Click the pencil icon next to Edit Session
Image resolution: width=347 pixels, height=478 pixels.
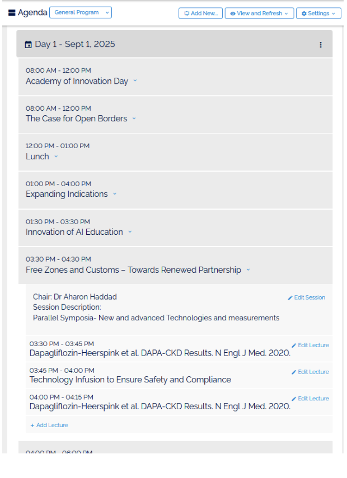pyautogui.click(x=290, y=298)
